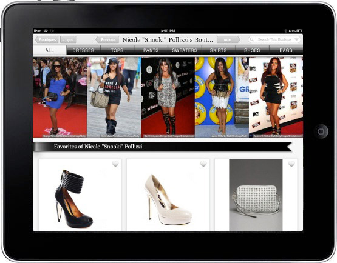The width and height of the screenshot is (337, 263).
Task: Select the ALL category tab
Action: point(50,50)
